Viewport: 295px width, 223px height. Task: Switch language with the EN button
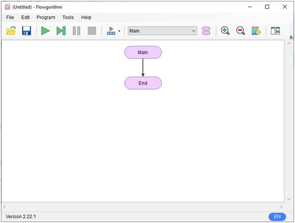point(277,216)
